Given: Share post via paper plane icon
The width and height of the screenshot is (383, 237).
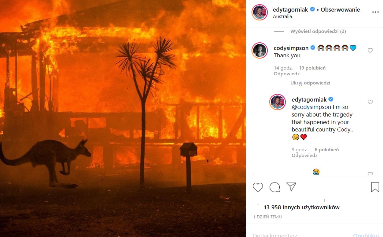Looking at the screenshot, I should pos(291,187).
